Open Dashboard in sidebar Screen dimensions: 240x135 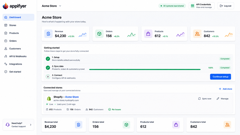point(18,17)
